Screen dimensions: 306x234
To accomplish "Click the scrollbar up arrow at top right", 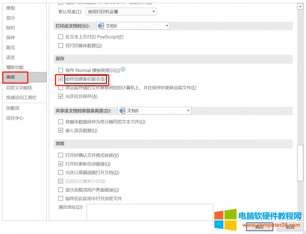I will 300,4.
